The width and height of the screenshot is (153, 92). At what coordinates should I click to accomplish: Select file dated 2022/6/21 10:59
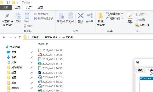point(50,50)
